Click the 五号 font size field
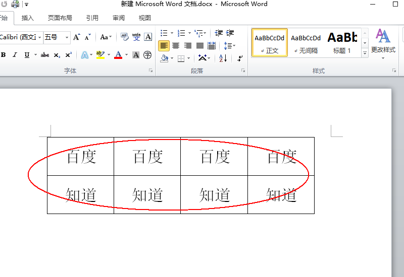 click(x=54, y=37)
